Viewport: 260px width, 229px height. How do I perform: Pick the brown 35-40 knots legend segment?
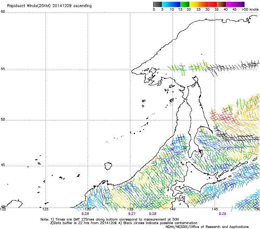(221, 4)
